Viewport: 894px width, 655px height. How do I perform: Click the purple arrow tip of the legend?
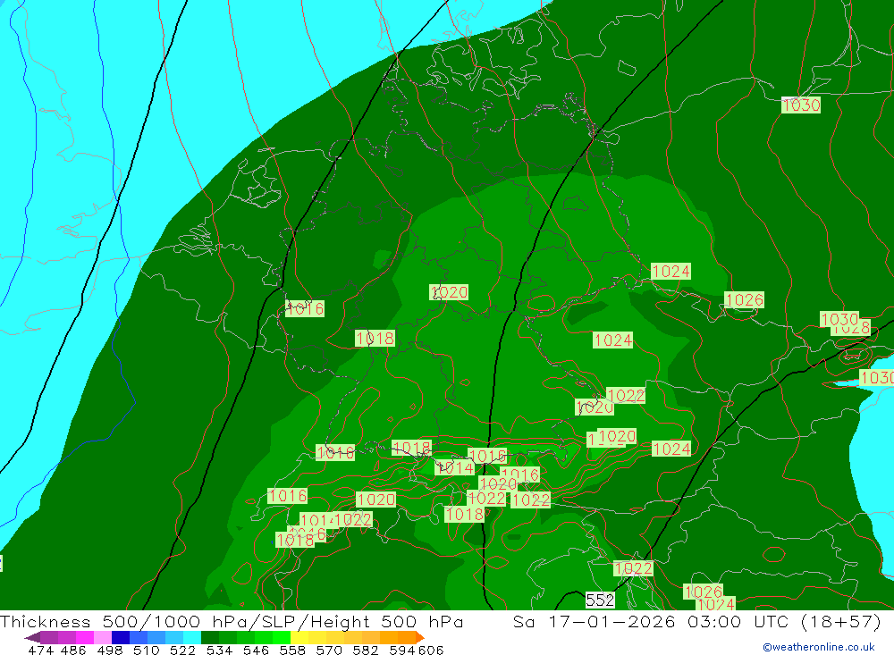pyautogui.click(x=32, y=637)
